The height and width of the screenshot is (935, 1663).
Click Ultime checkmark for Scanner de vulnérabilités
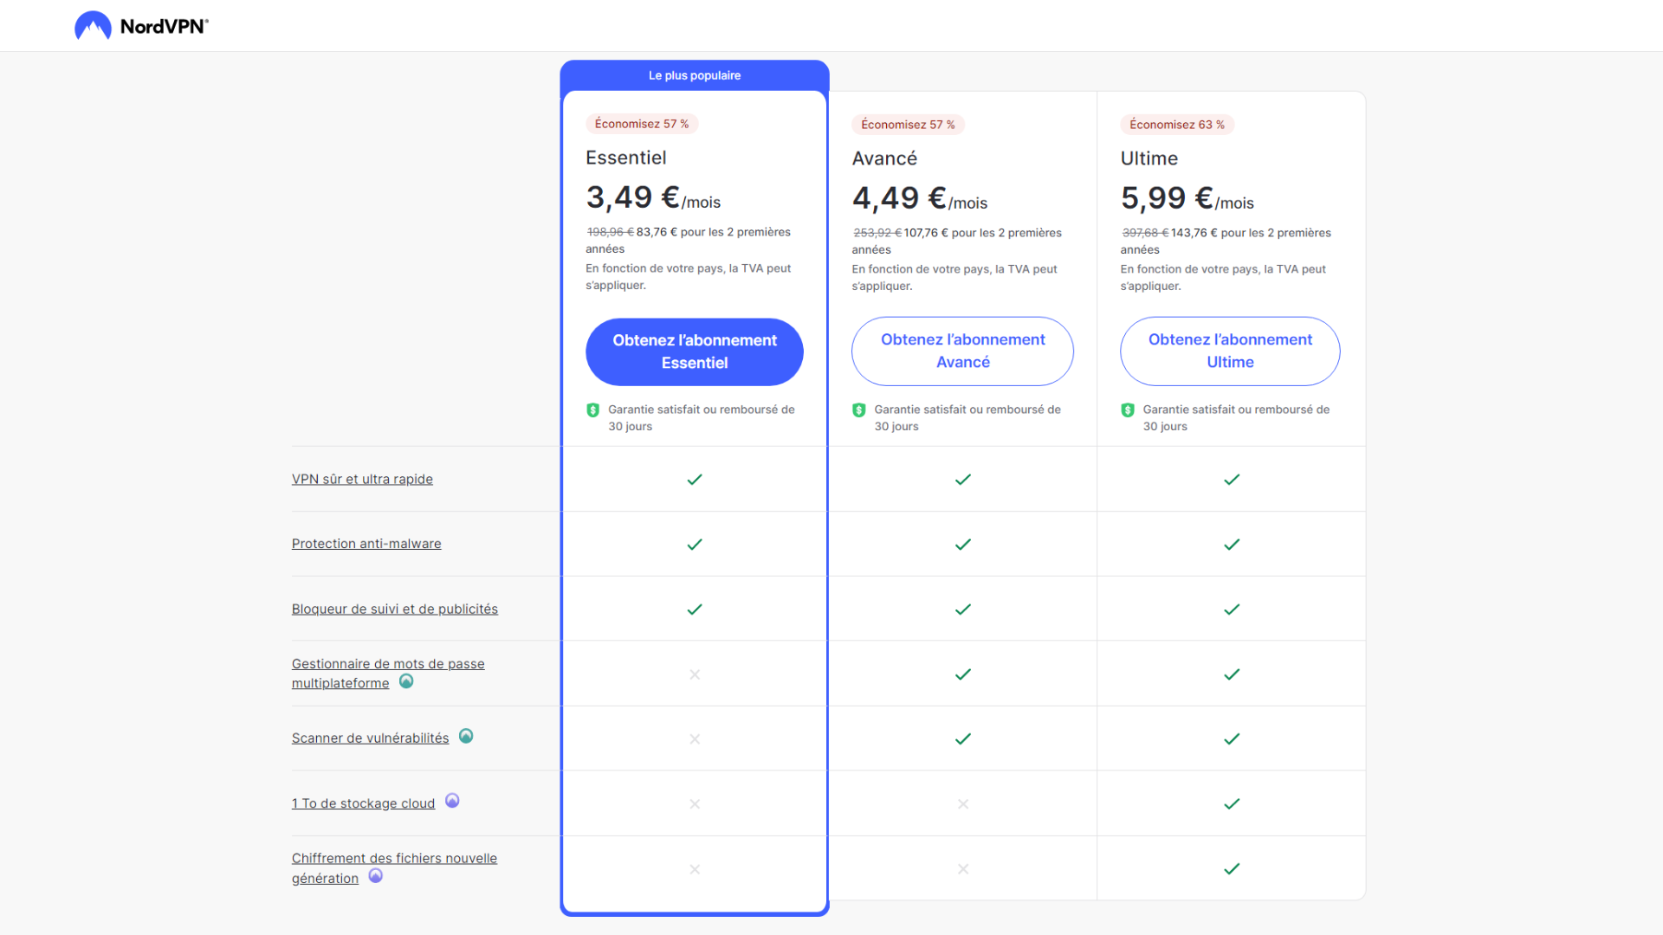click(x=1232, y=739)
